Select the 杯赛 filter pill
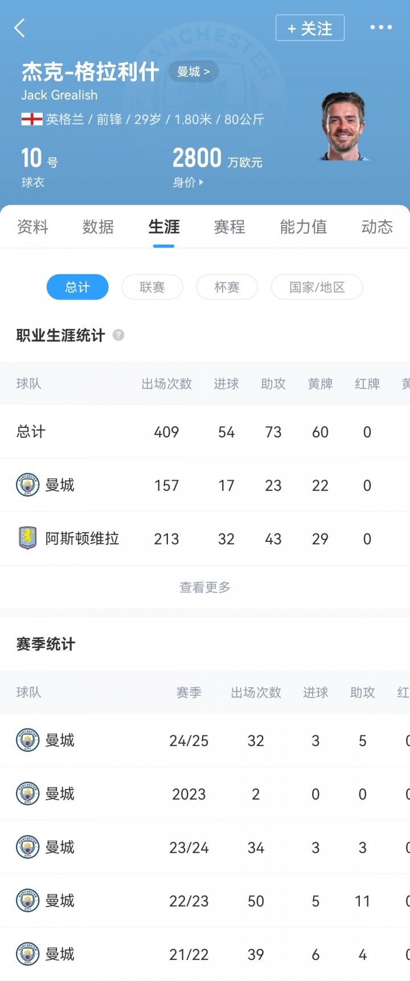Viewport: 410px width, 981px height. pos(227,287)
